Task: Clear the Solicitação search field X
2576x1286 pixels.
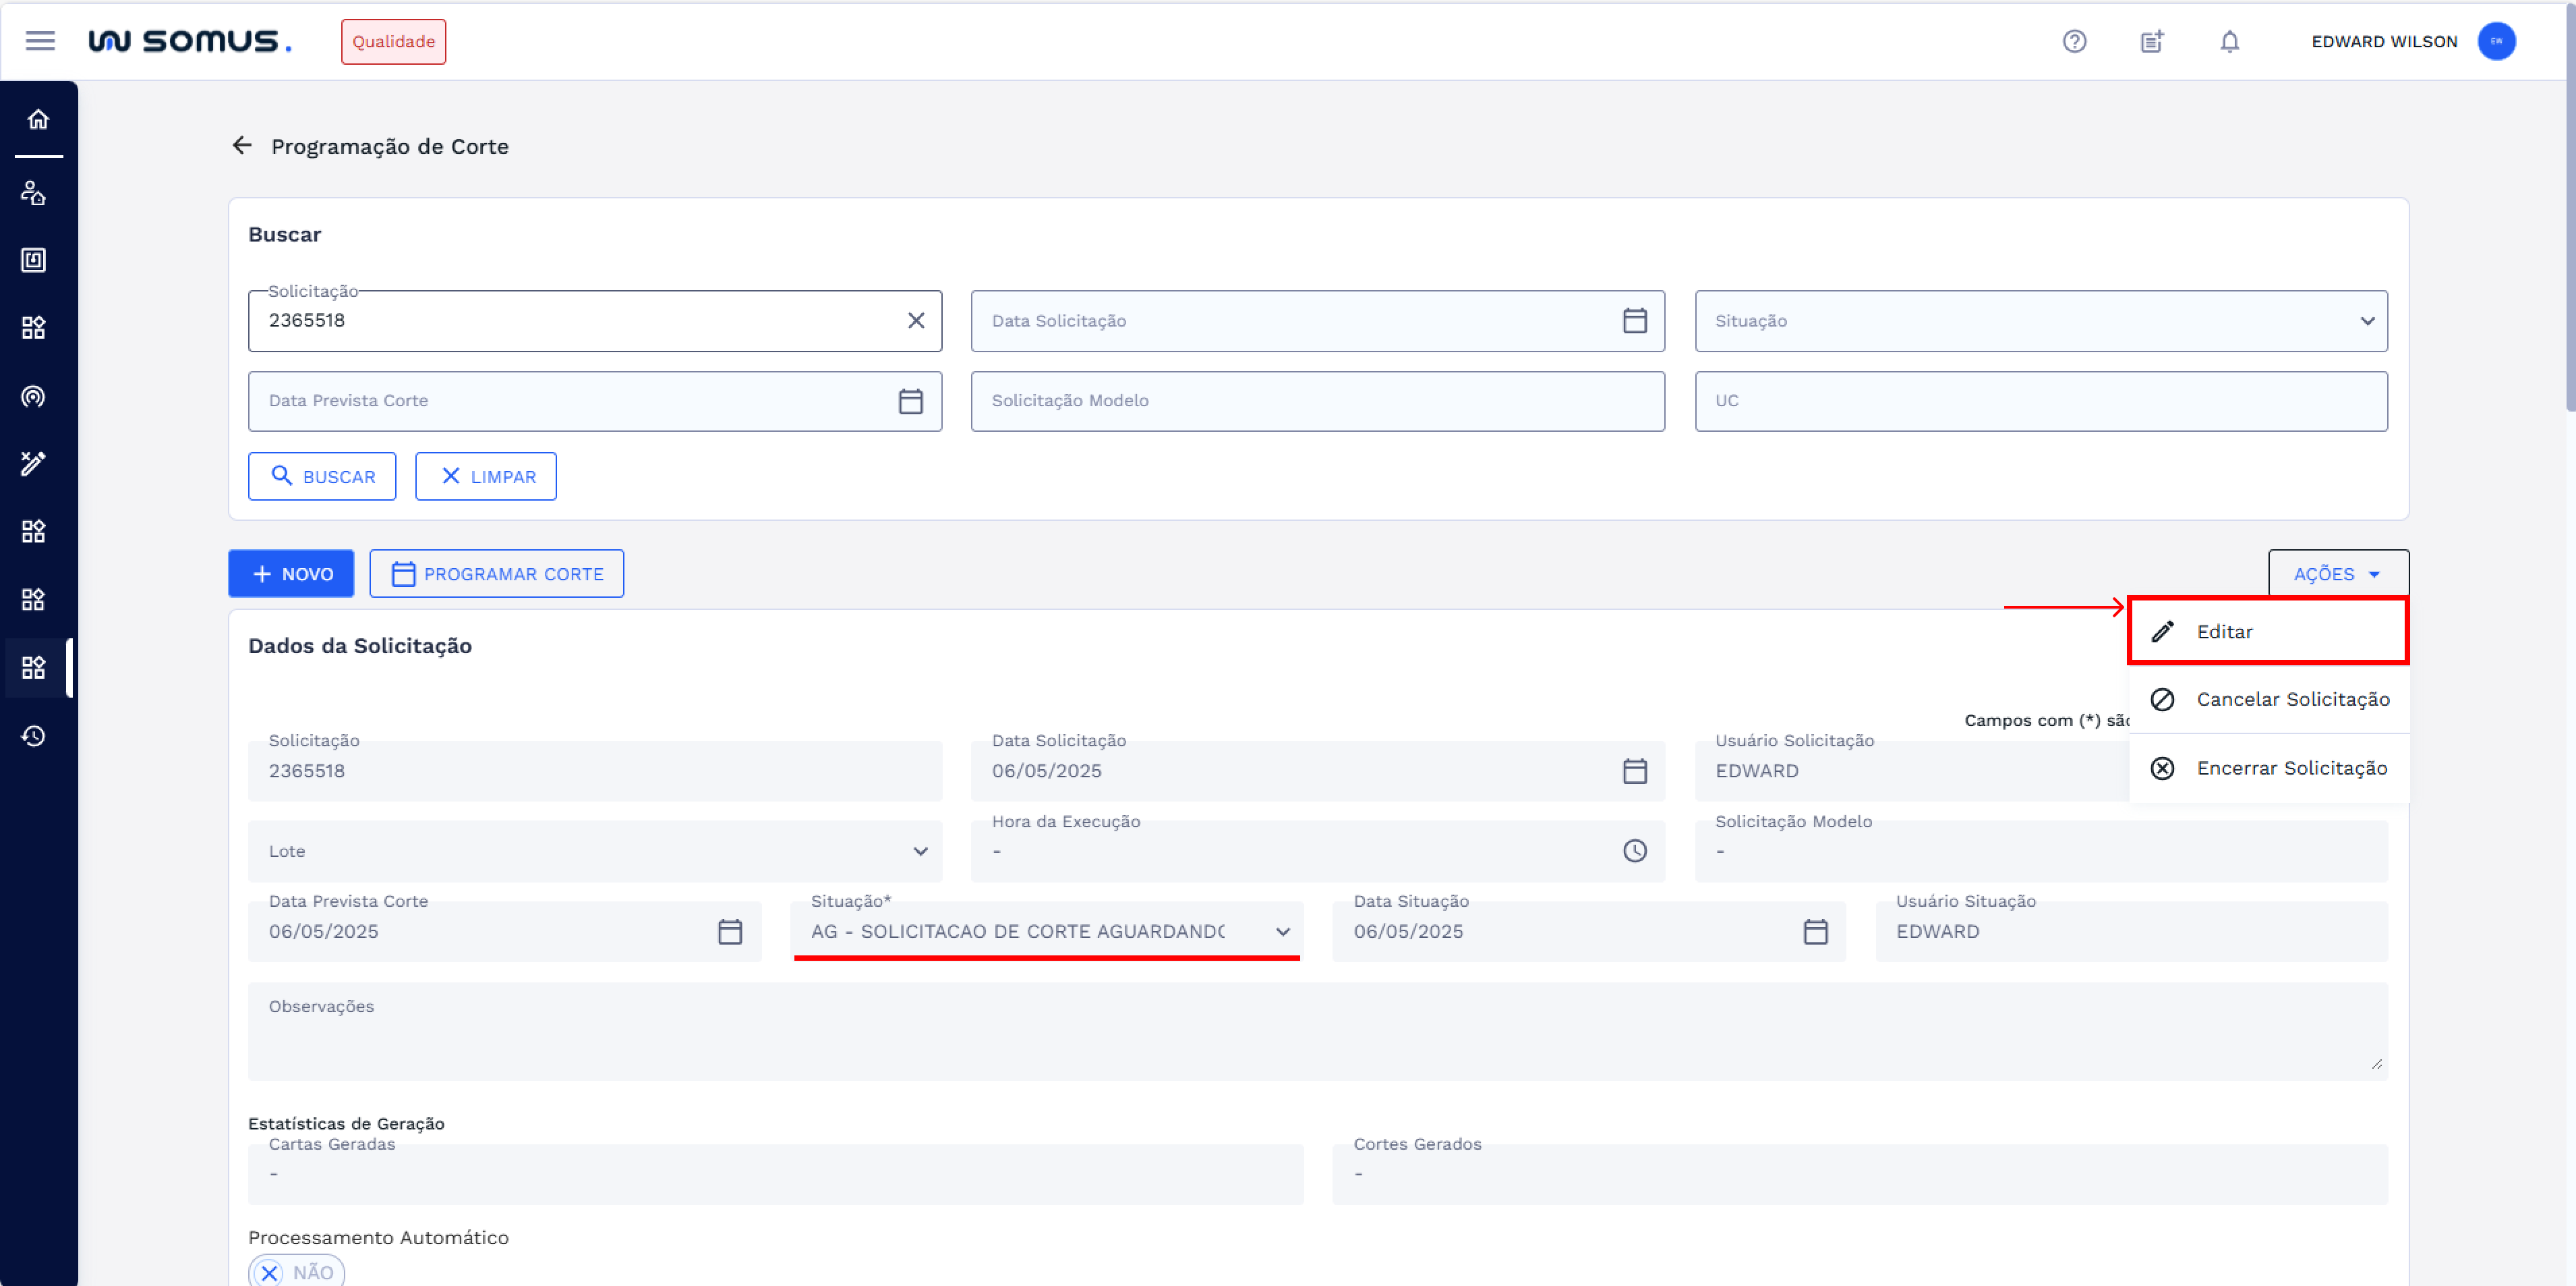Action: tap(915, 320)
